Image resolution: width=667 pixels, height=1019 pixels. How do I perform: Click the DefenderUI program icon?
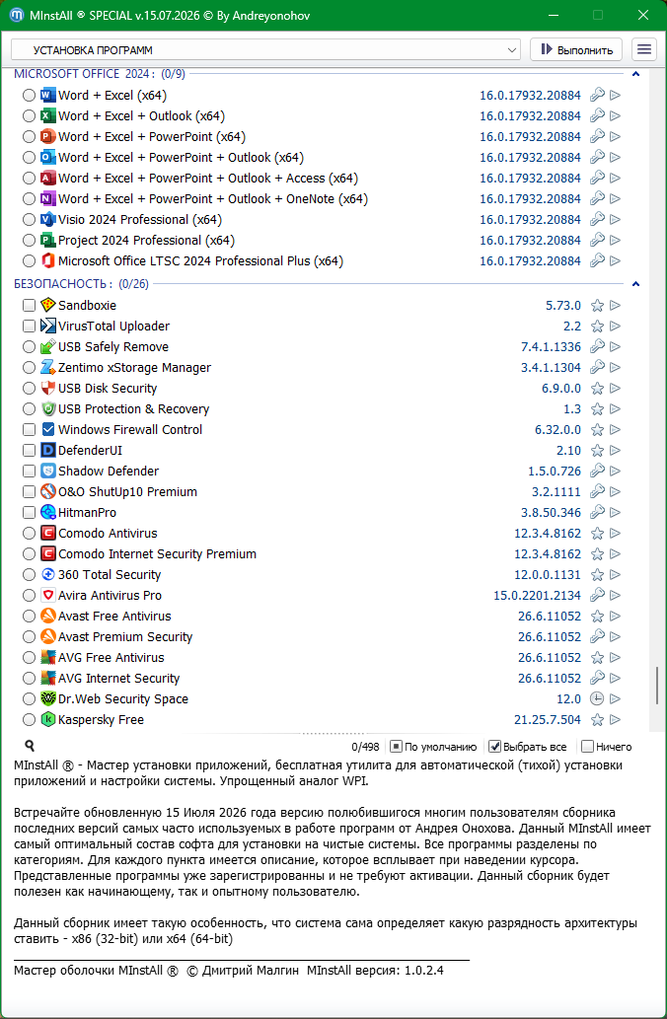tap(48, 451)
